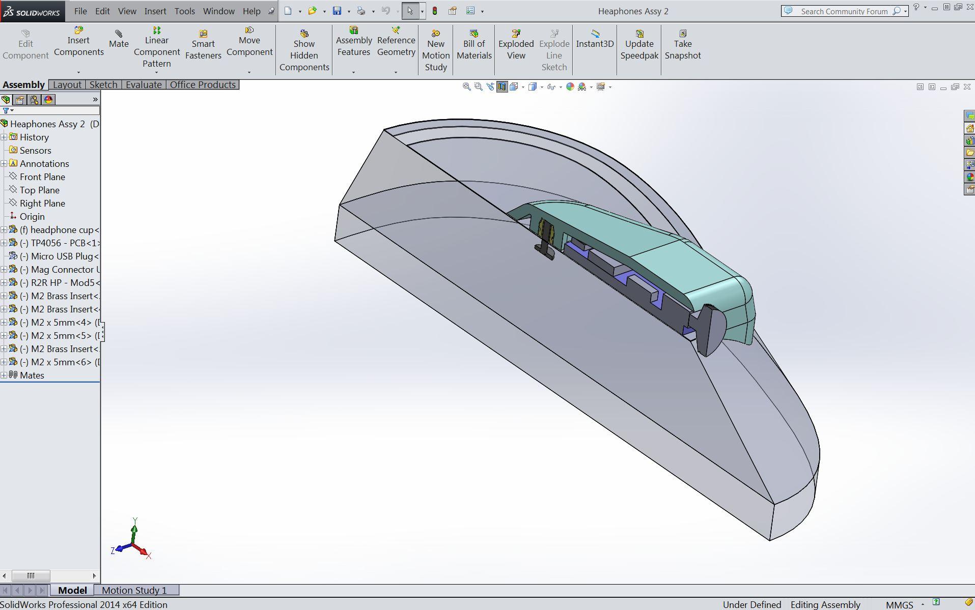Pin the menu bar
Image resolution: width=975 pixels, height=610 pixels.
coord(271,11)
